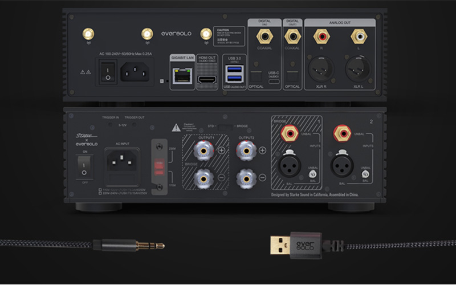Viewport: 456px width, 285px height.
Task: Click the TRIGGER OUT jack
Action: [x=135, y=124]
